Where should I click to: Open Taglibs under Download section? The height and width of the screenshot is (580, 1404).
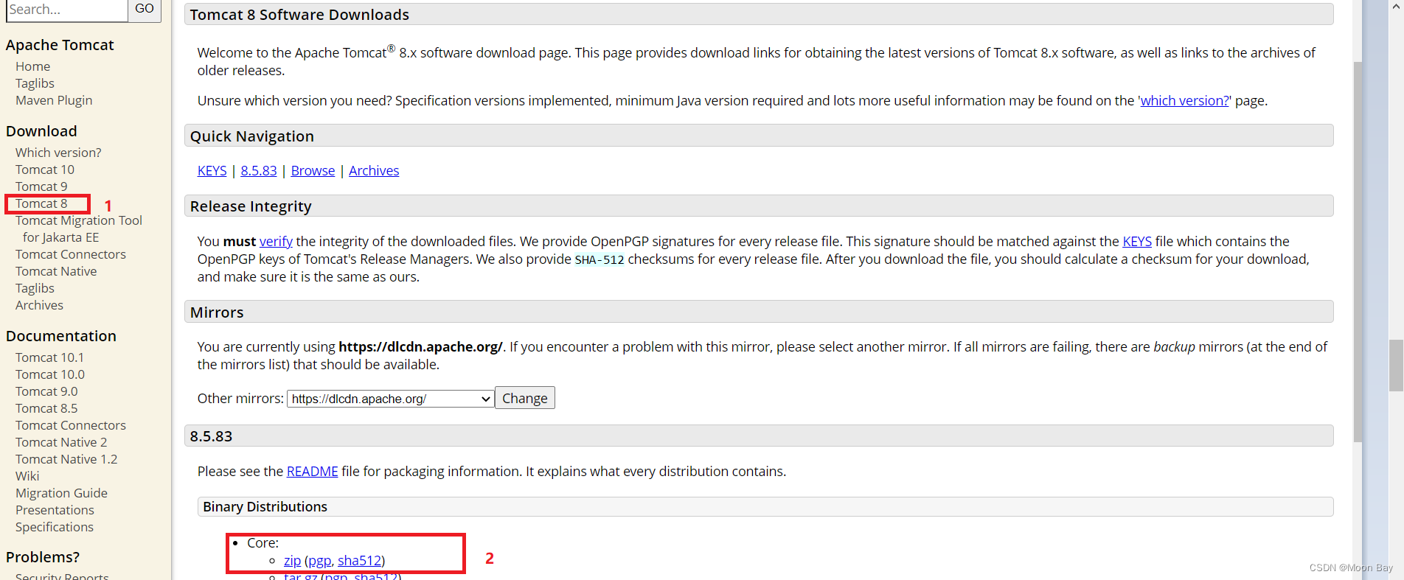35,288
